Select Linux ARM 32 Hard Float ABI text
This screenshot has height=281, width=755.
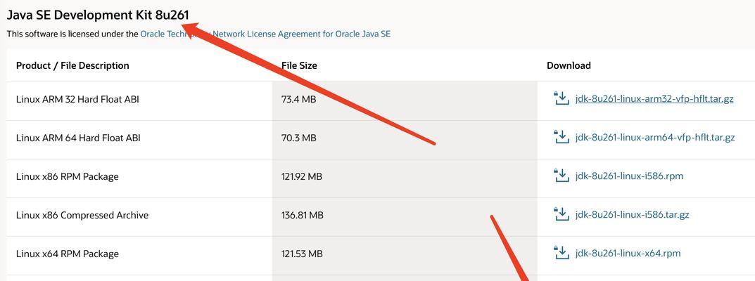coord(77,100)
